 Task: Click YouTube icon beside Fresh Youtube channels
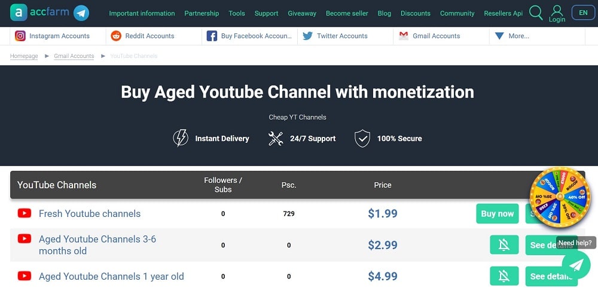pyautogui.click(x=25, y=213)
